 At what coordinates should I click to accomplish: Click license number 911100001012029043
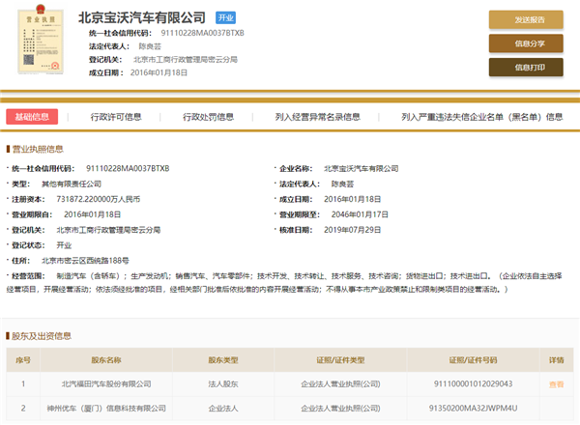point(473,384)
